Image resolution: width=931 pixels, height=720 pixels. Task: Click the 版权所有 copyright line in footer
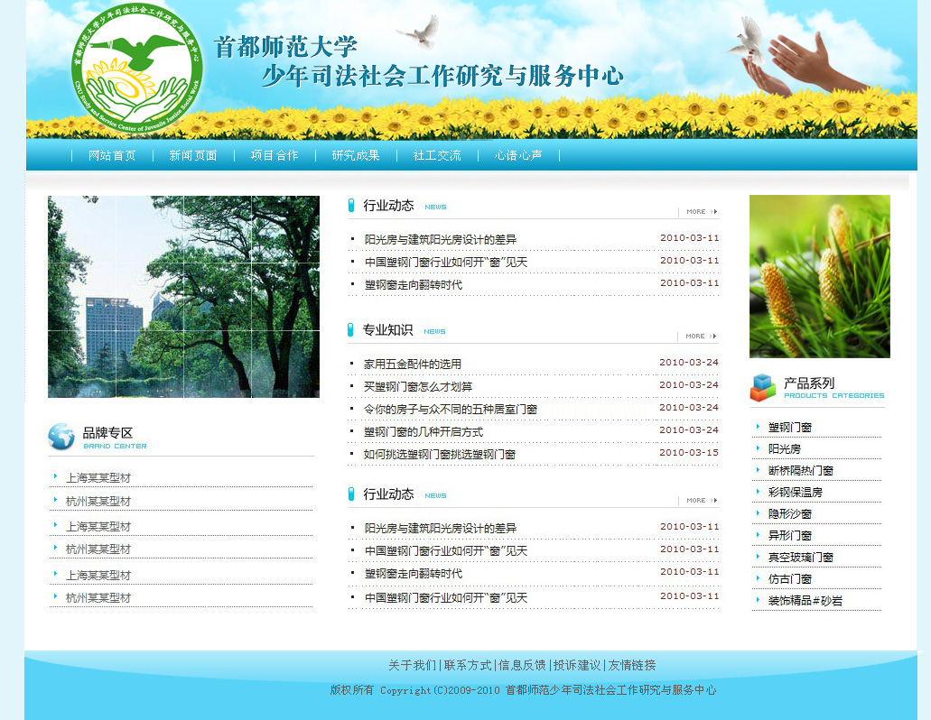523,690
